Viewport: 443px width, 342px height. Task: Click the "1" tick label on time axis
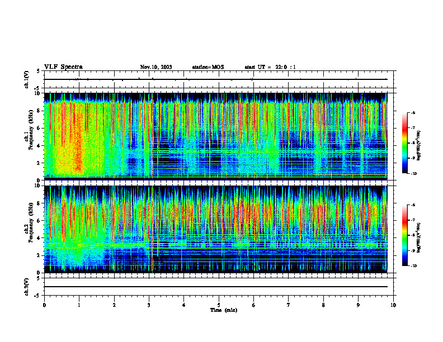tap(79, 305)
